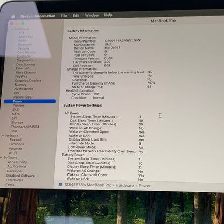Screen dimensions: 224x224
Task: Select Camera in the sidebar
Action: click(23, 48)
